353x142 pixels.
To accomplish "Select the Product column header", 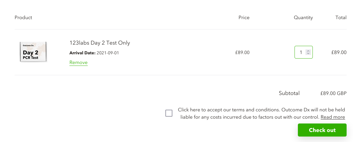I will coord(23,18).
